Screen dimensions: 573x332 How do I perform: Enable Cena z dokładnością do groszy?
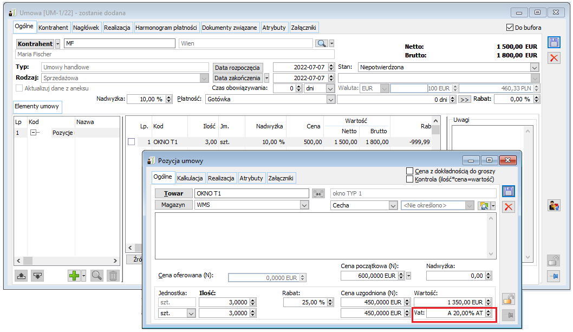click(x=409, y=171)
